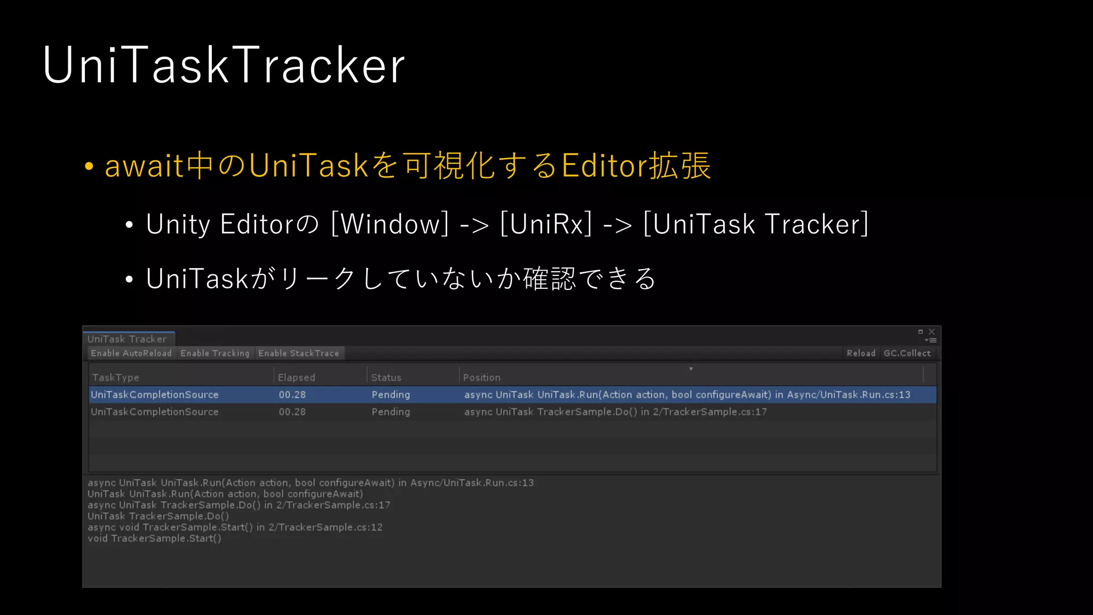This screenshot has width=1093, height=615.
Task: Sort by Elapsed column header
Action: click(320, 377)
